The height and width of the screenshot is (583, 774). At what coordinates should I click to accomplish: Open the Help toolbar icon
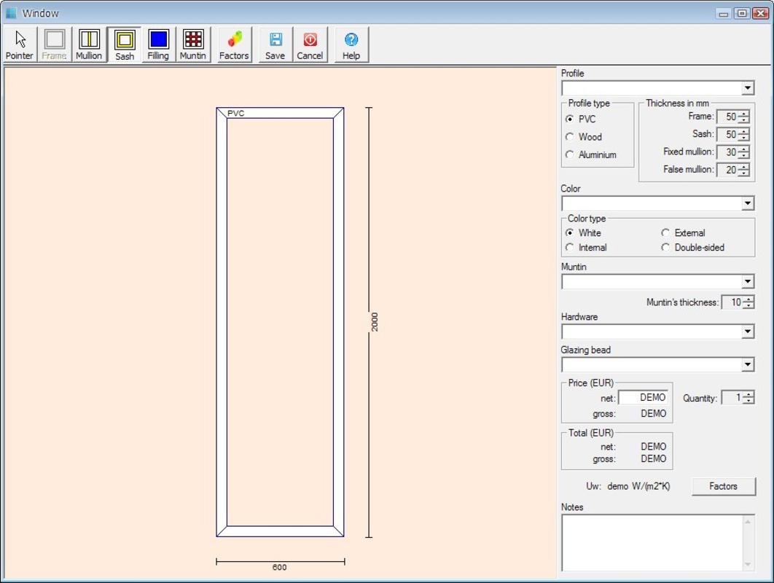[351, 44]
